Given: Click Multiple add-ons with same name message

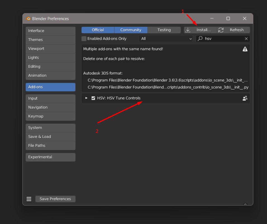Looking at the screenshot, I should (123, 49).
